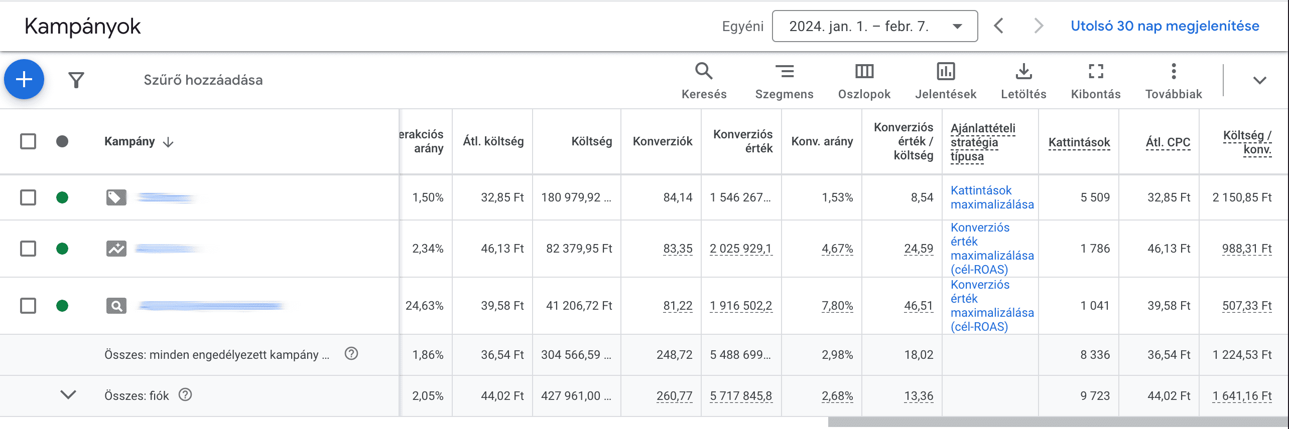Open the filter funnel icon
Screen dimensions: 1289x429
pos(76,80)
